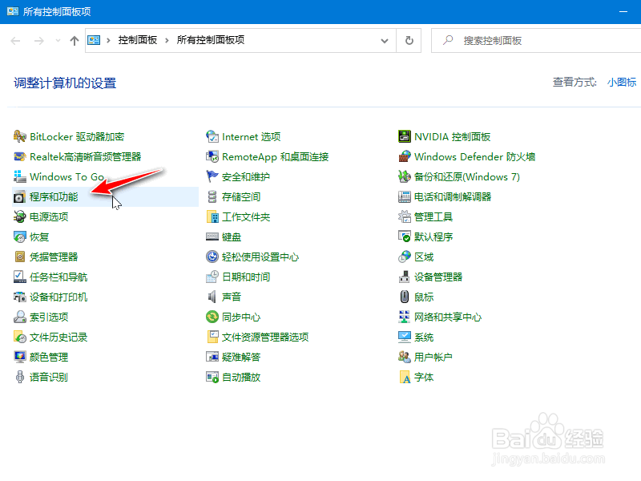Open the 鼠标 icon
Viewport: 641px width, 481px height.
[405, 297]
